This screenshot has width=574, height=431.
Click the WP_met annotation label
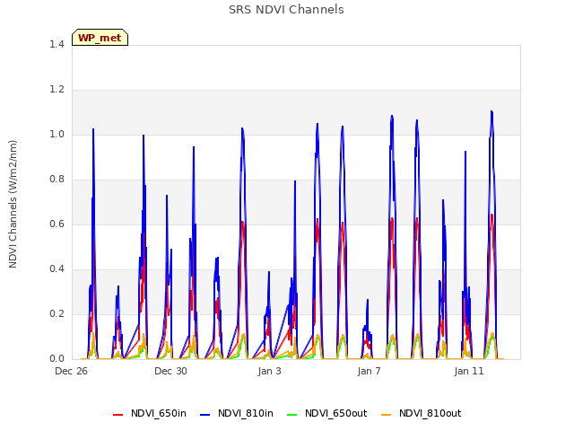pyautogui.click(x=100, y=38)
